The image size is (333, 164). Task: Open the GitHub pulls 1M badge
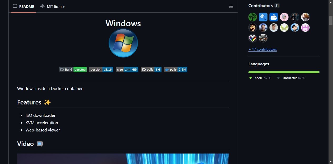coord(151,70)
